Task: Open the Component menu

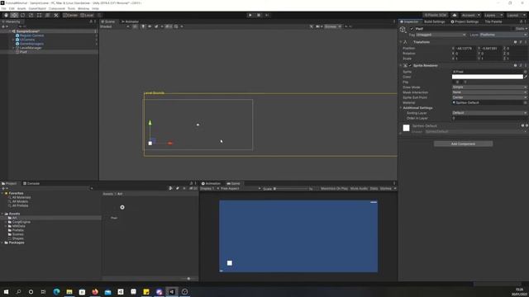Action: point(57,8)
